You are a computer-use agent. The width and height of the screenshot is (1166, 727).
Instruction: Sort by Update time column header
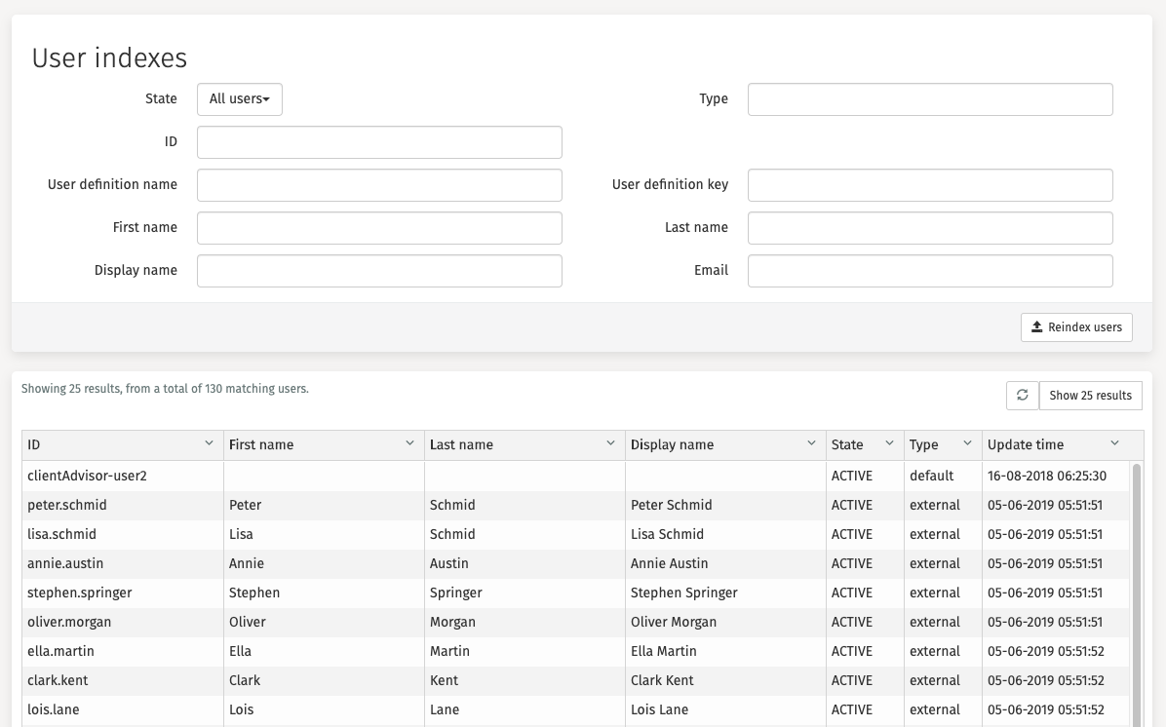[1026, 444]
